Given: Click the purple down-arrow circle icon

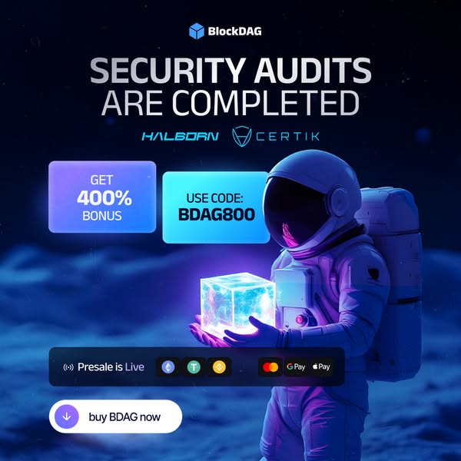Looking at the screenshot, I should (x=67, y=416).
